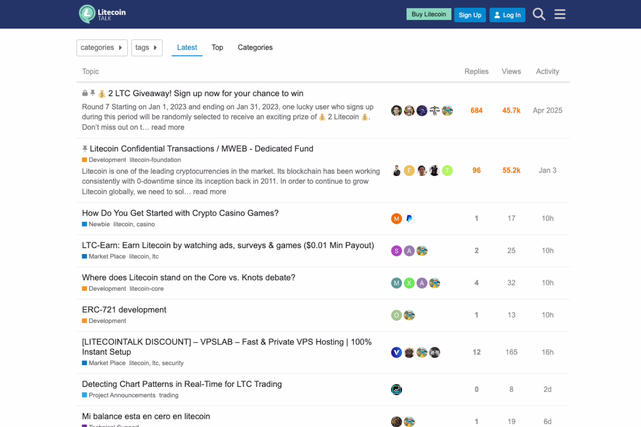Switch to the Top tab
Viewport: 641px width, 427px height.
coord(217,47)
